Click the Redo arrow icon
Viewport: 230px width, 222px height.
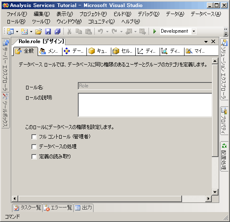114,31
